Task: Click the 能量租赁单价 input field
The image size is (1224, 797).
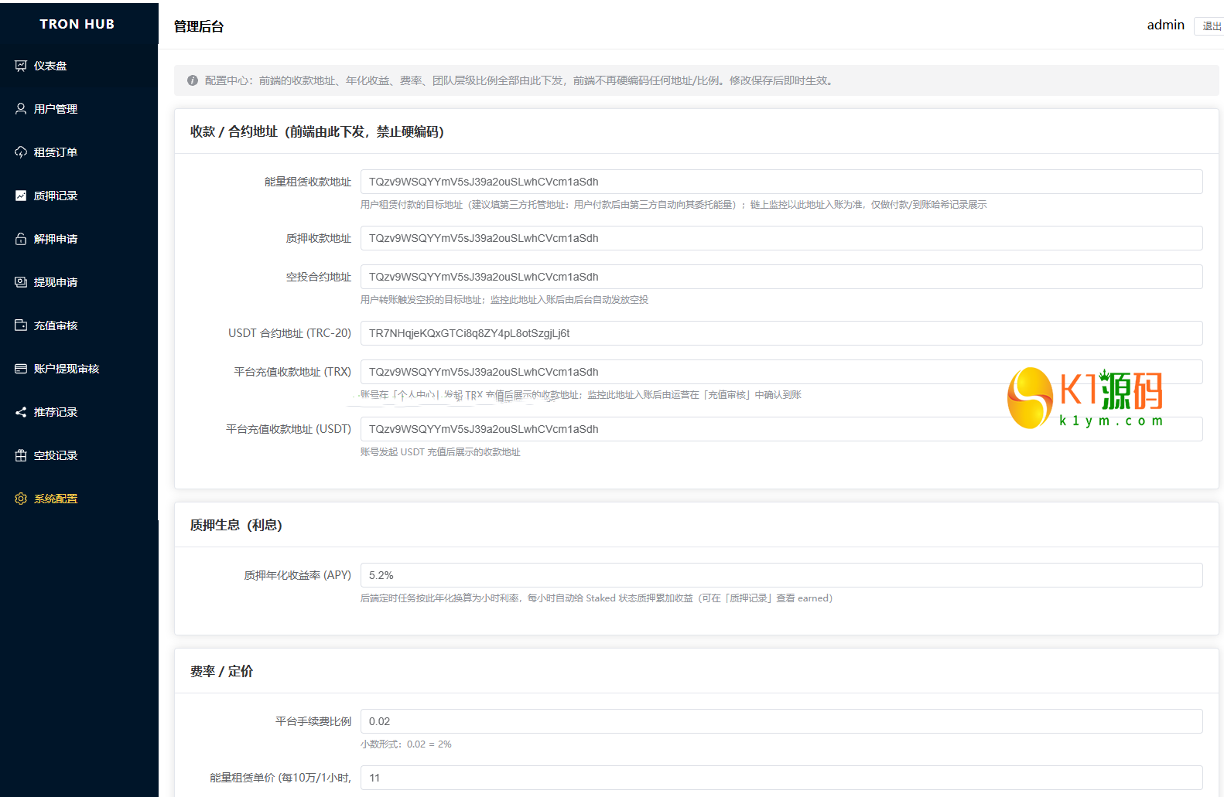Action: (x=781, y=778)
